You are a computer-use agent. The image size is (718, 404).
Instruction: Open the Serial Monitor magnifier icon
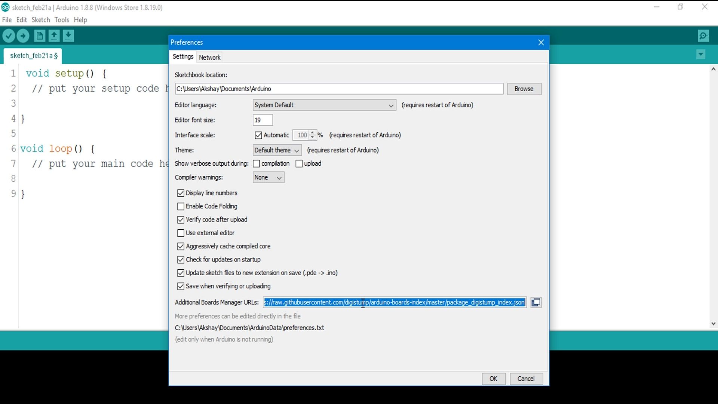(x=703, y=36)
